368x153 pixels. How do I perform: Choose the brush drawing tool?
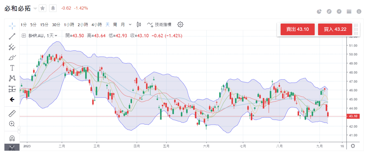coord(12,57)
